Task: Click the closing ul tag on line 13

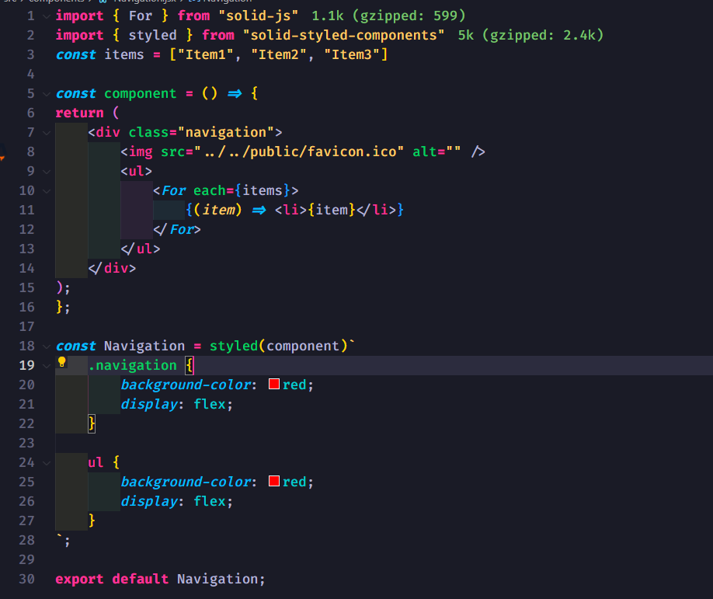Action: pyautogui.click(x=141, y=249)
